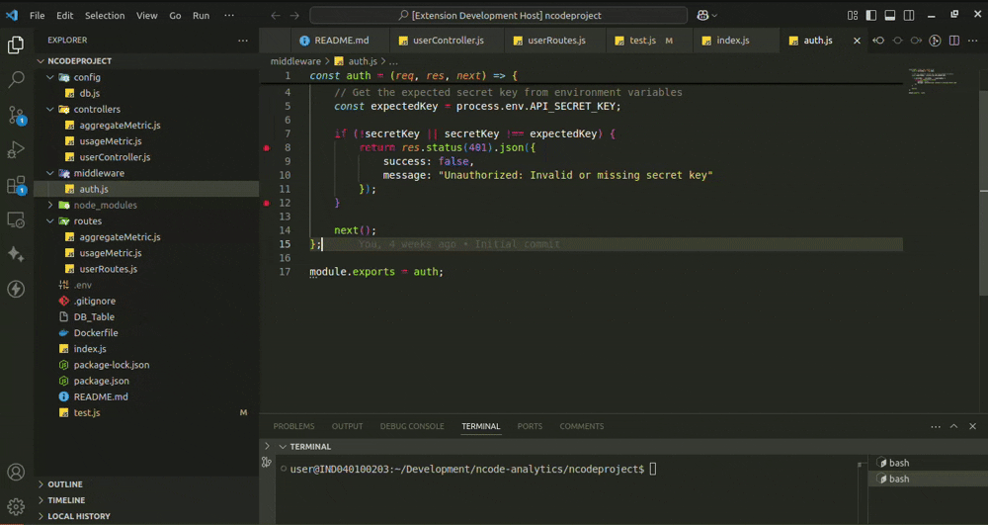Open the Selection menu
Image resolution: width=988 pixels, height=525 pixels.
[105, 15]
